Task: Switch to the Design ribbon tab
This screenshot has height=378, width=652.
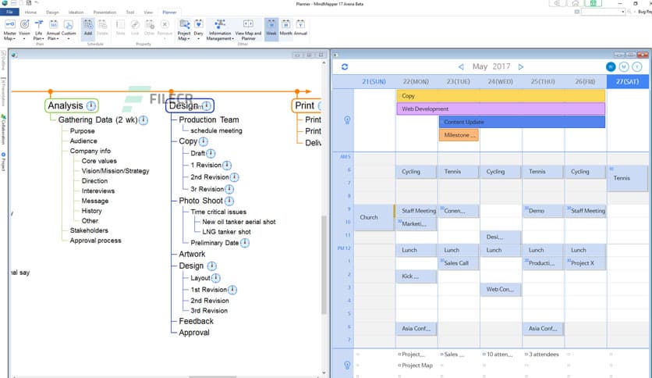Action: click(x=52, y=12)
